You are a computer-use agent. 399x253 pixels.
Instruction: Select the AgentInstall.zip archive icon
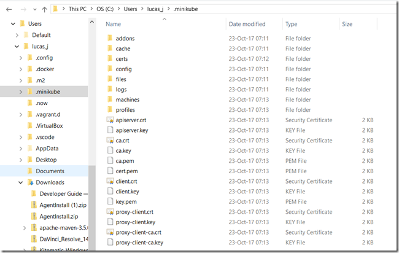pyautogui.click(x=35, y=216)
